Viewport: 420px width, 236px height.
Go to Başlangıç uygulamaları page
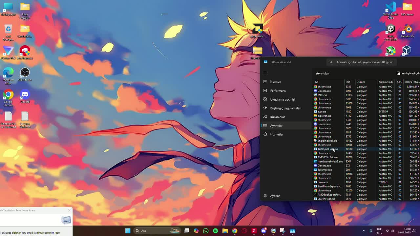[285, 108]
